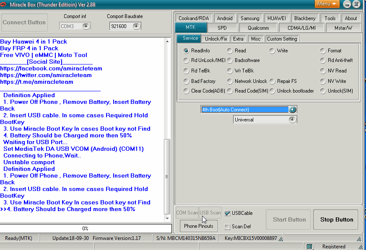Select the Wr TelBk radio button
Viewport: 366px width, 250px height.
(x=230, y=71)
